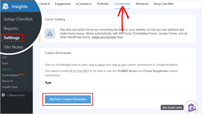The width and height of the screenshot is (202, 114).
Task: Click the Collapse menu arrow icon
Action: pyautogui.click(x=3, y=95)
